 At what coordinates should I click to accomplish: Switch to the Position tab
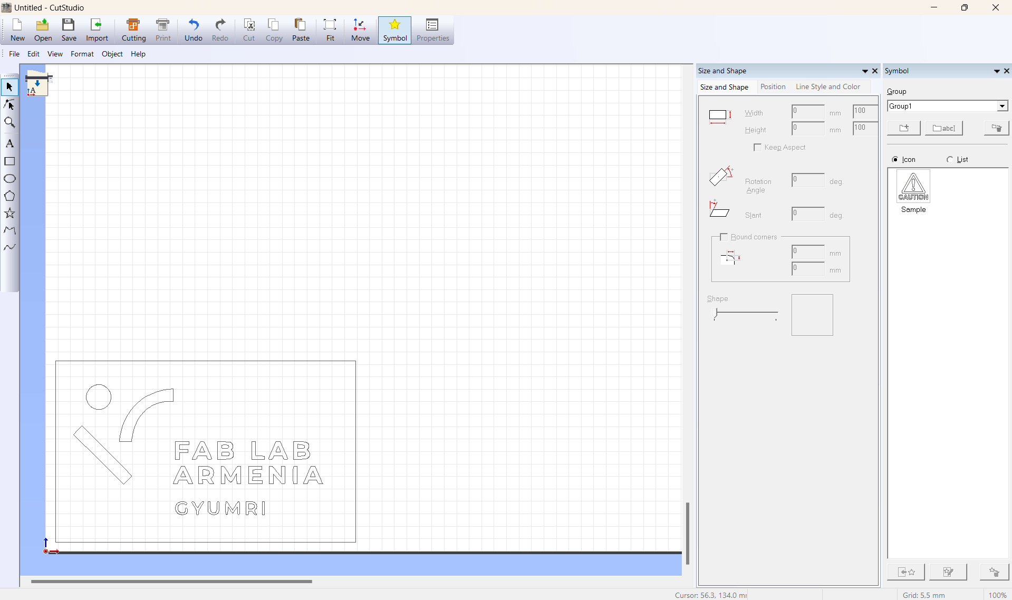tap(773, 87)
